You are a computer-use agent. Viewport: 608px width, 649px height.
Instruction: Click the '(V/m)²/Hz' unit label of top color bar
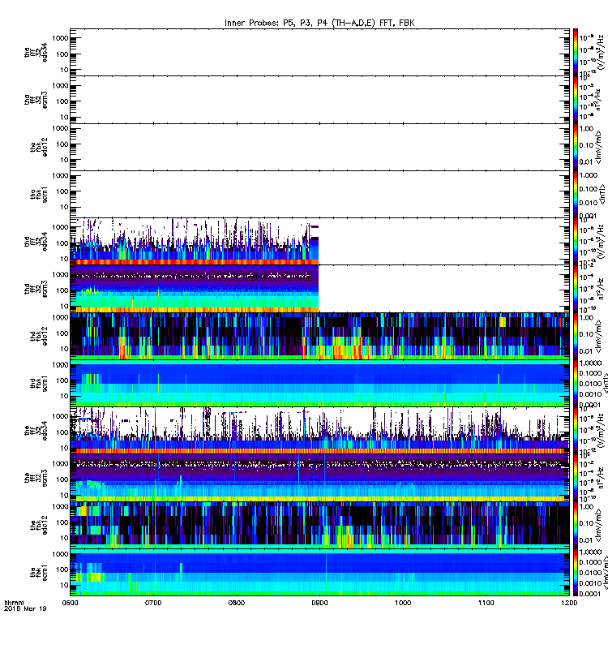[602, 52]
